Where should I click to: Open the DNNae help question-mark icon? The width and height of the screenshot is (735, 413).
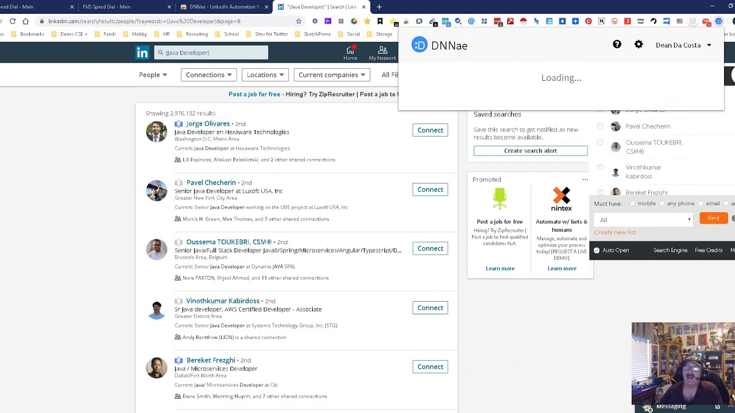click(617, 45)
